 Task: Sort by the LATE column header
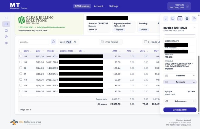144,51
